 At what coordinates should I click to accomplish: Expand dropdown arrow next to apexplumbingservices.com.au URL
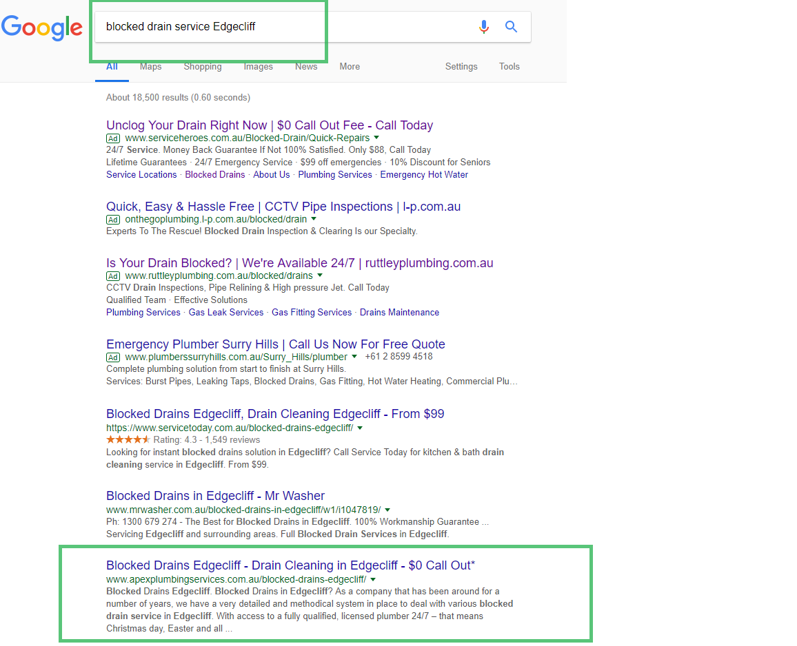pyautogui.click(x=373, y=579)
